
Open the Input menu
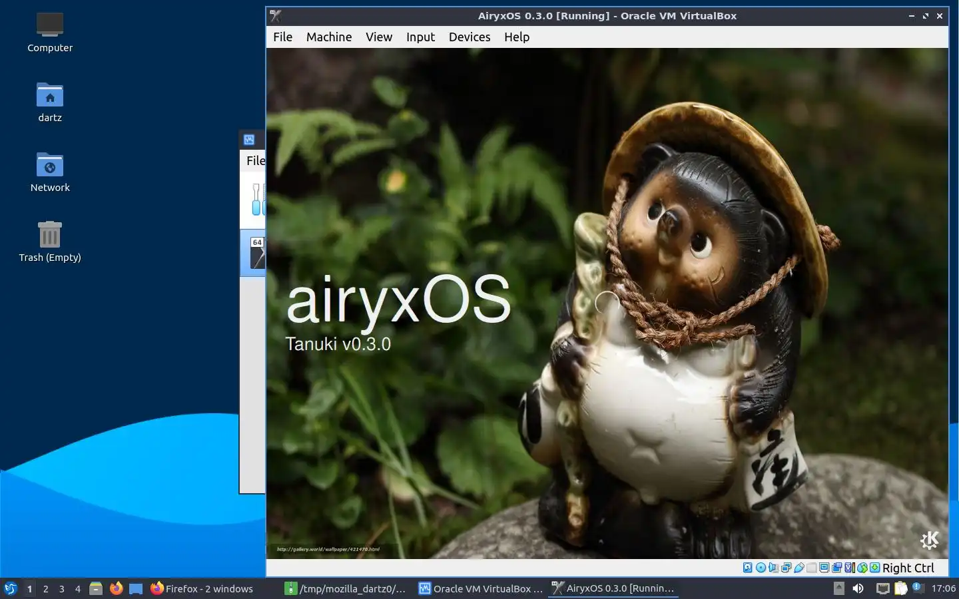[x=420, y=37]
